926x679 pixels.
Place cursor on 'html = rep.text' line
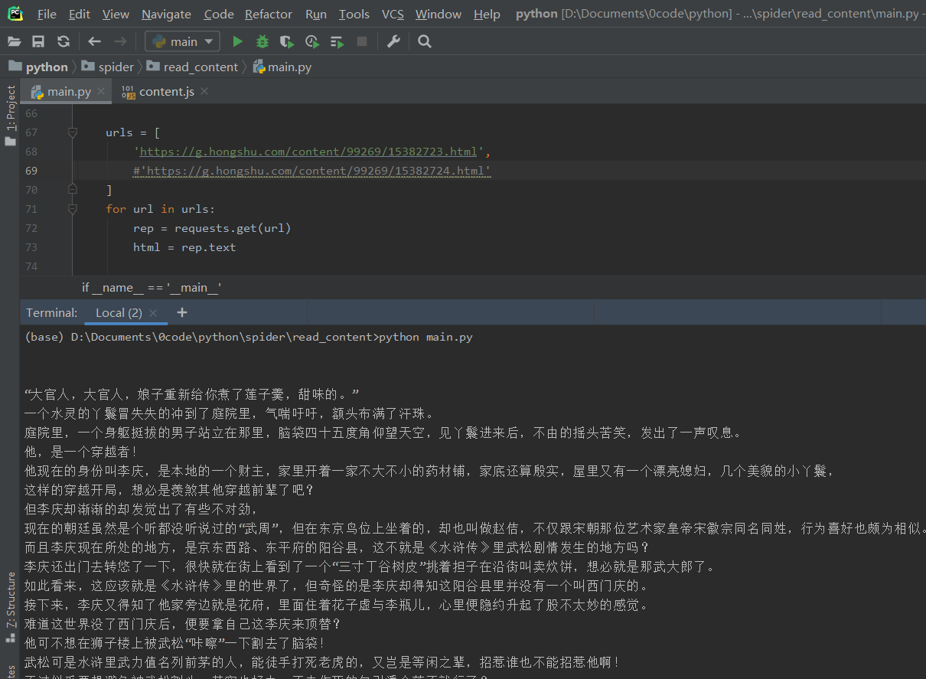(184, 247)
